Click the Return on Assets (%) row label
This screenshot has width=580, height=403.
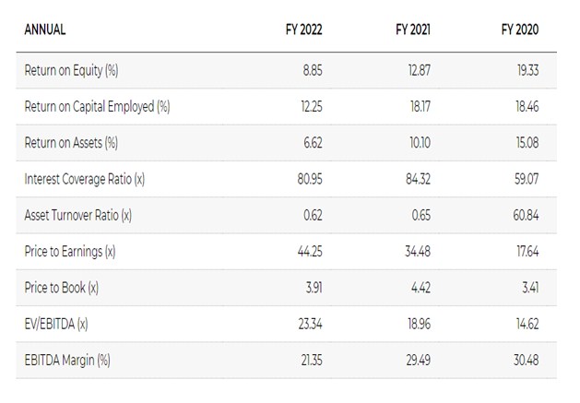(71, 143)
